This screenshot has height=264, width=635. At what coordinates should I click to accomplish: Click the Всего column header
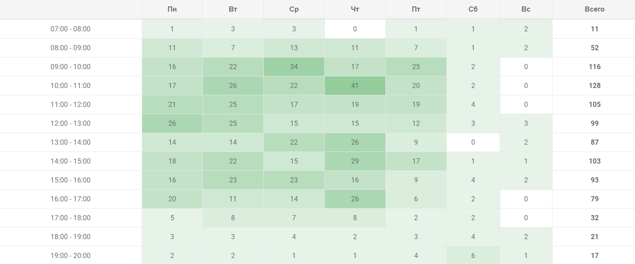tap(594, 9)
